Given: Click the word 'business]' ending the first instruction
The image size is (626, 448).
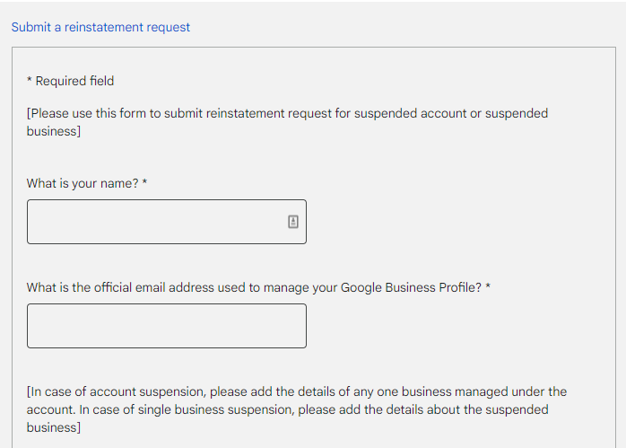Looking at the screenshot, I should click(54, 131).
